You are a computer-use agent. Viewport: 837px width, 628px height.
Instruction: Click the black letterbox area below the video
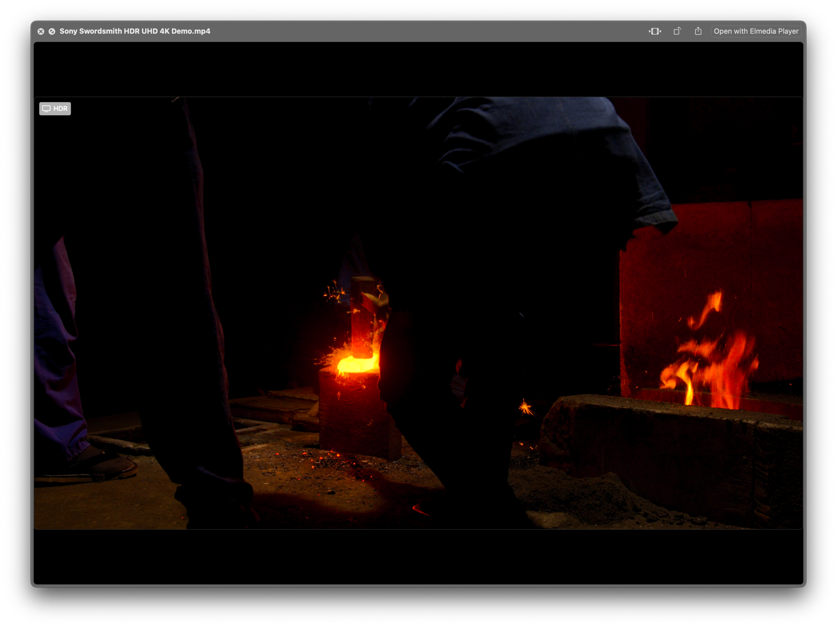418,556
